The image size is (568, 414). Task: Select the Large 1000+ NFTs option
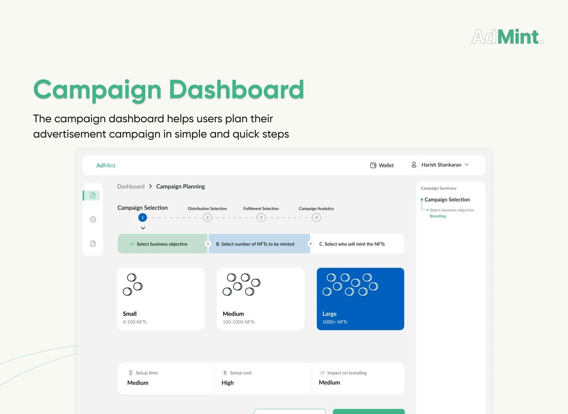tap(360, 299)
